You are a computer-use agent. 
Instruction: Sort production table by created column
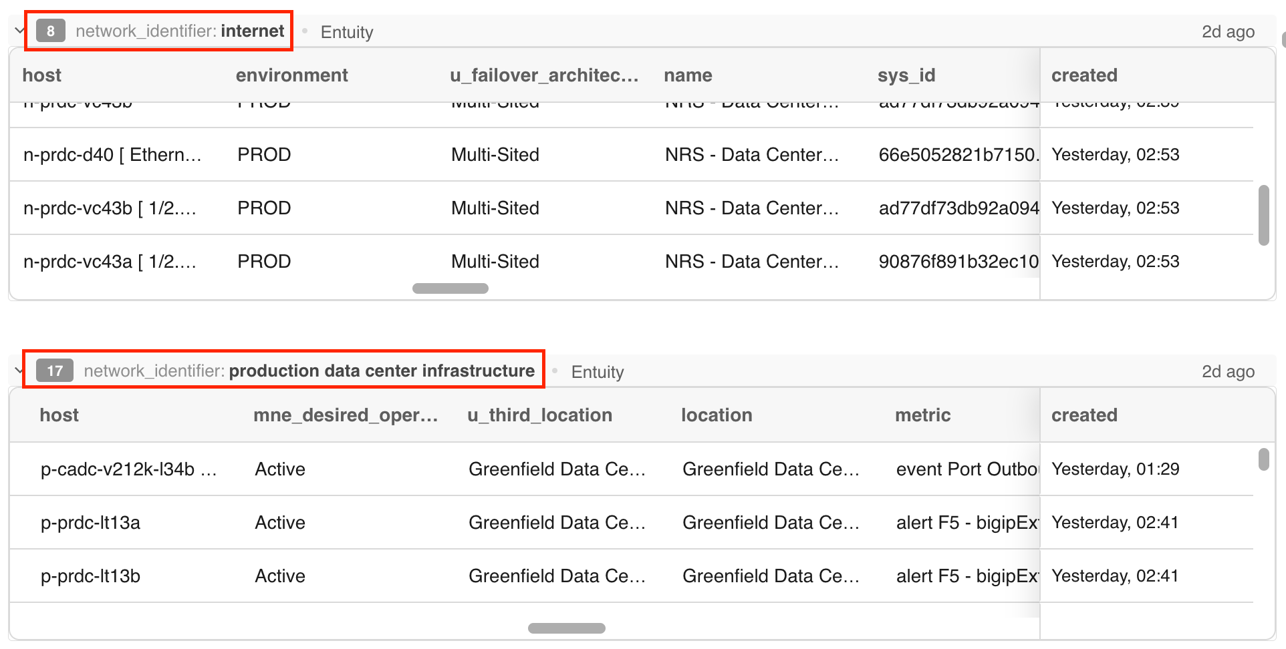[x=1084, y=415]
